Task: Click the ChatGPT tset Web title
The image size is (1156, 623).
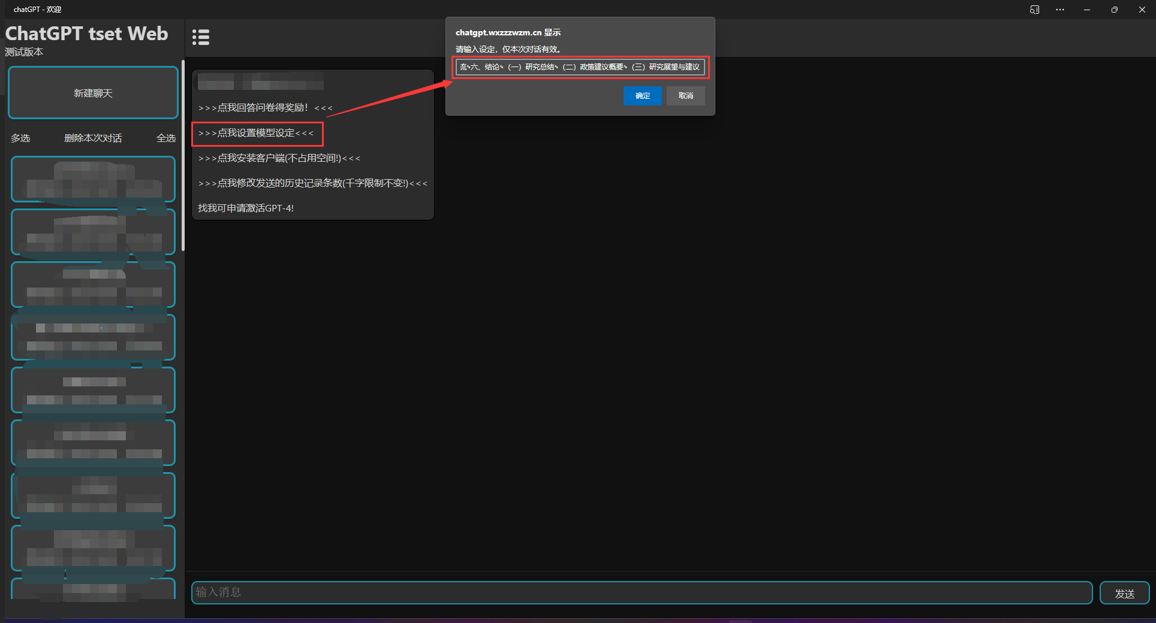Action: coord(87,34)
